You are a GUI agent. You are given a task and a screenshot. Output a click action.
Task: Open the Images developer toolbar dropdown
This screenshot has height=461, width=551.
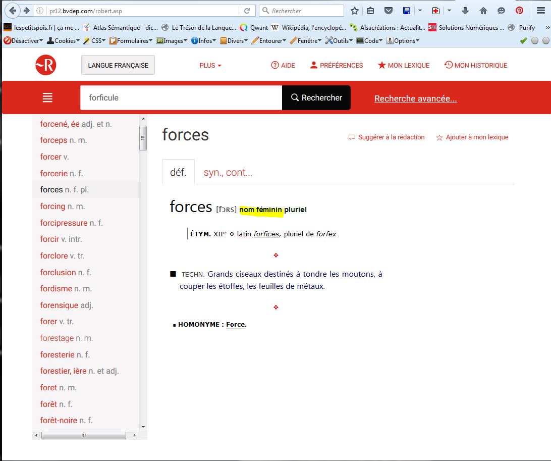coord(172,40)
